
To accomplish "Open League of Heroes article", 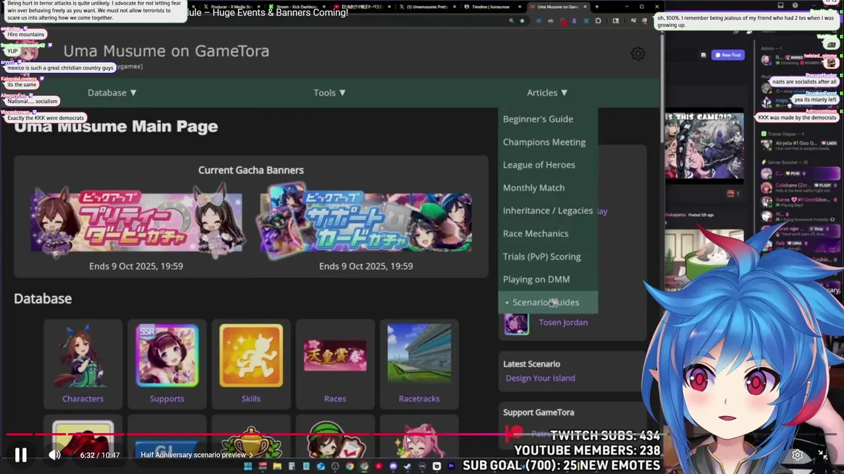I will click(539, 165).
